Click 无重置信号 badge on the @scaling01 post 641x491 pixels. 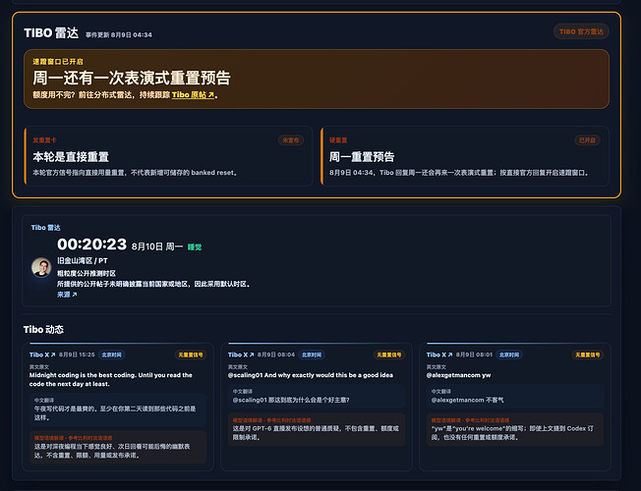click(x=388, y=355)
